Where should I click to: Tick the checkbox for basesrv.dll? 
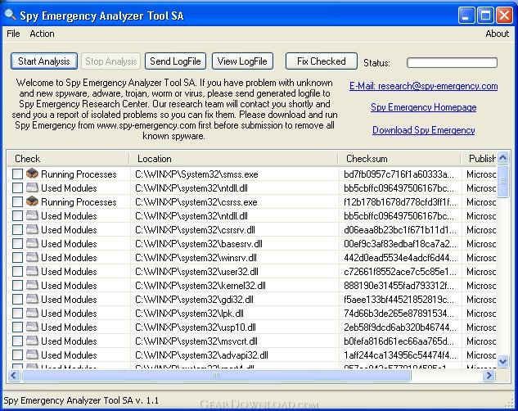coord(17,243)
